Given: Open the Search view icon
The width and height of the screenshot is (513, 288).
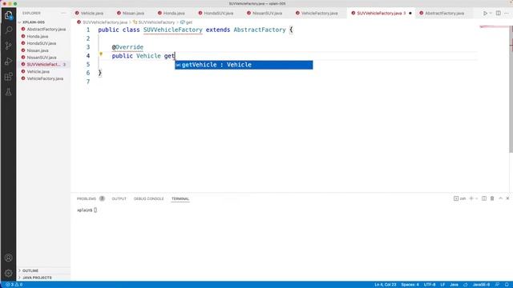Looking at the screenshot, I should tap(9, 30).
